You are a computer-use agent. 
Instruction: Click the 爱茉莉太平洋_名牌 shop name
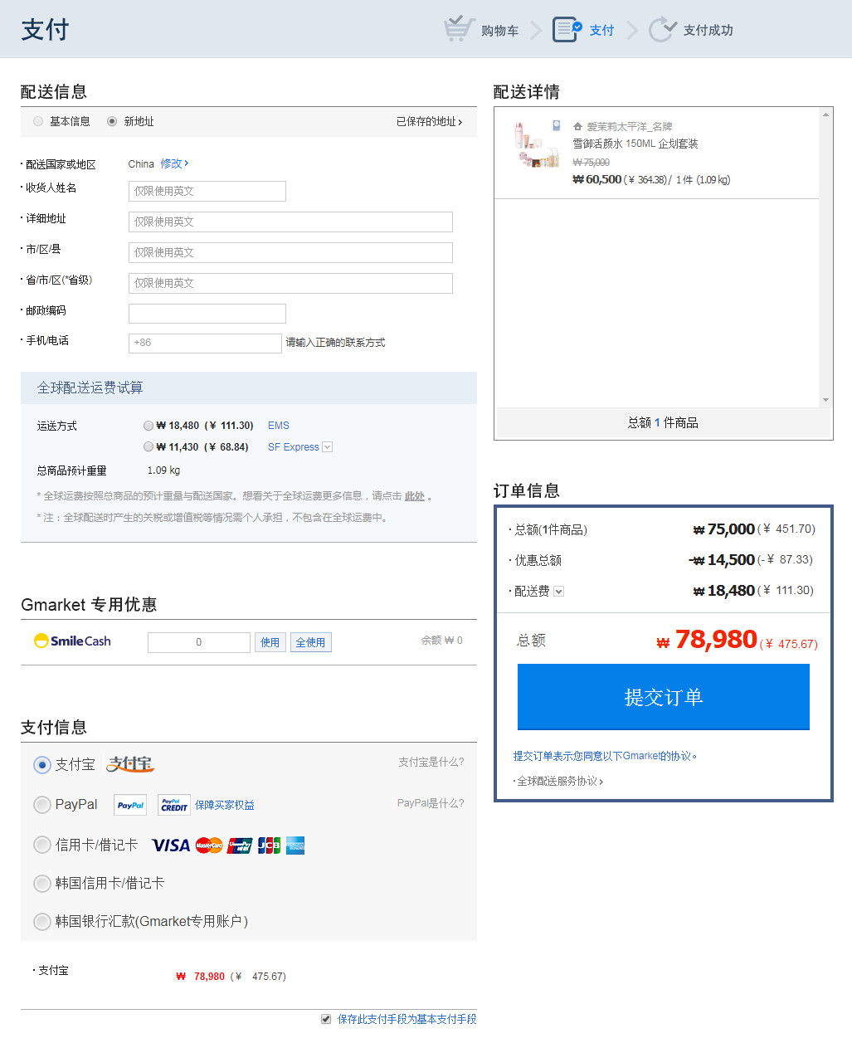tap(630, 127)
